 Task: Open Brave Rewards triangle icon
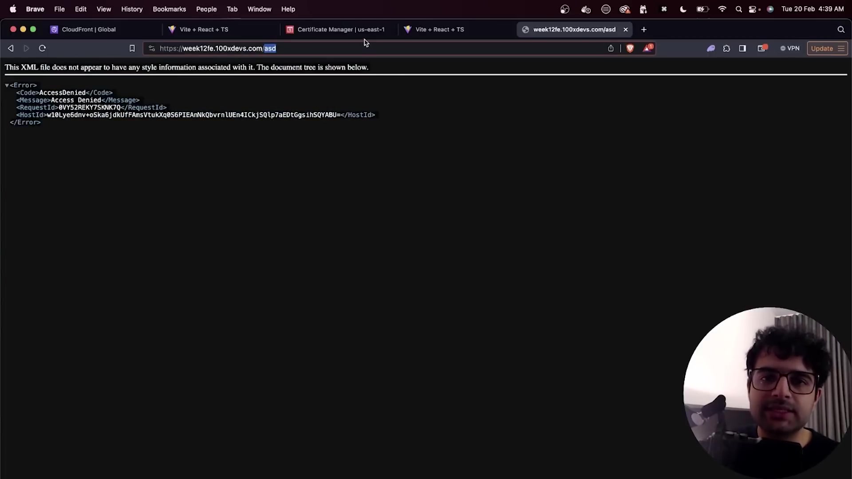pyautogui.click(x=648, y=48)
